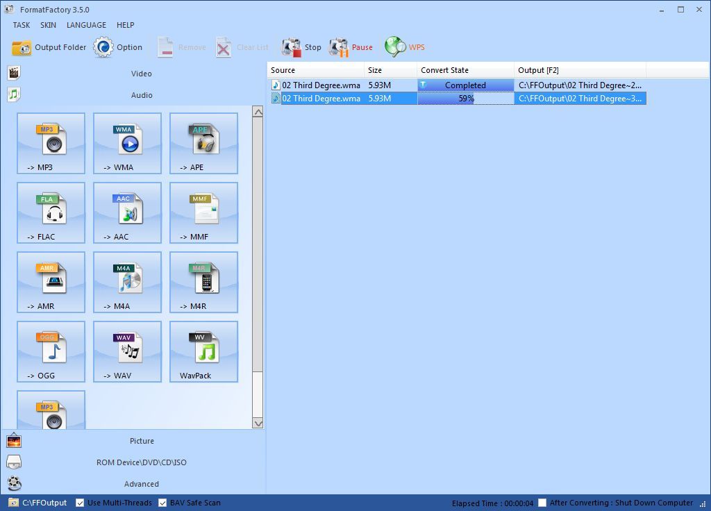Image resolution: width=711 pixels, height=511 pixels.
Task: Select the WavPack format icon
Action: [x=203, y=351]
